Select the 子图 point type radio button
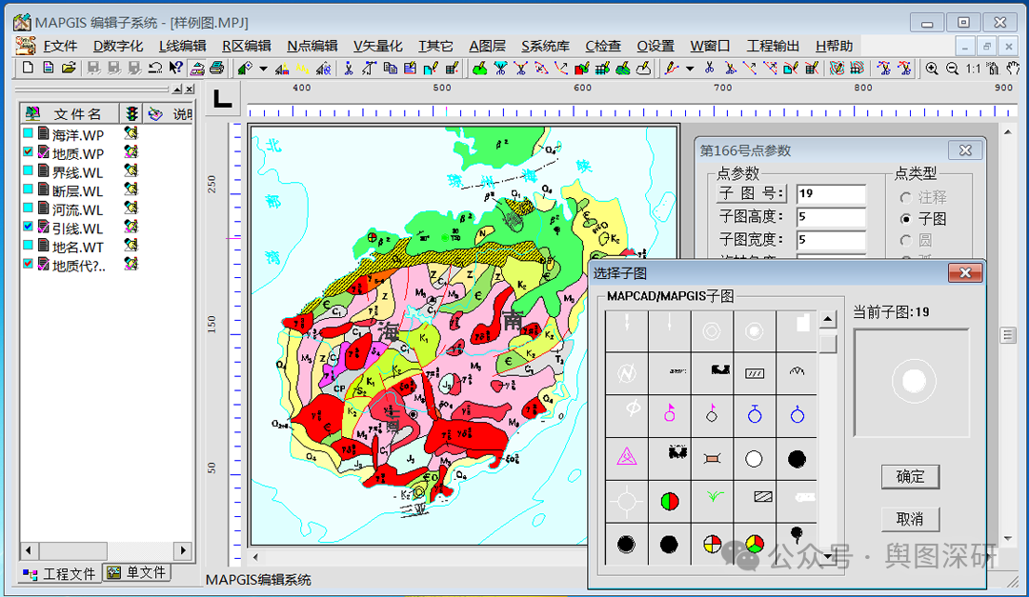The image size is (1029, 597). click(x=906, y=219)
